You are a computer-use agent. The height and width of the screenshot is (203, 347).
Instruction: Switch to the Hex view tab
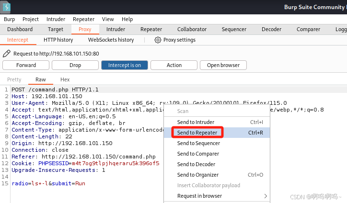pos(65,79)
